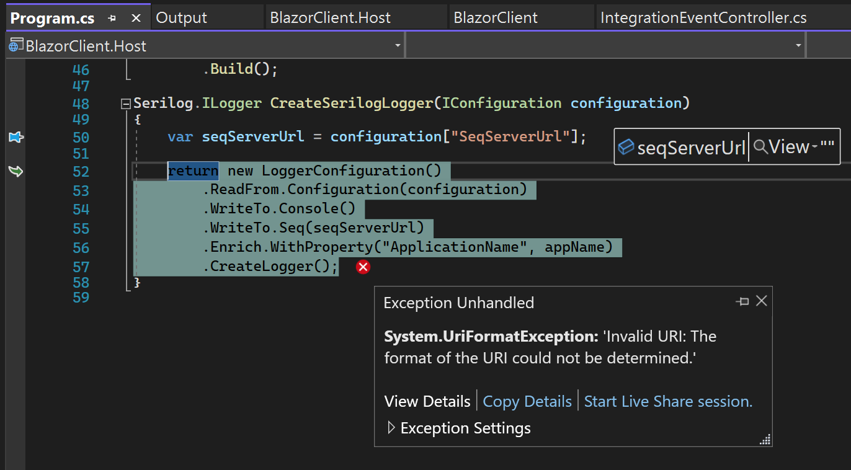Click the green execution arrow in the margin
The height and width of the screenshot is (470, 851).
(x=15, y=171)
